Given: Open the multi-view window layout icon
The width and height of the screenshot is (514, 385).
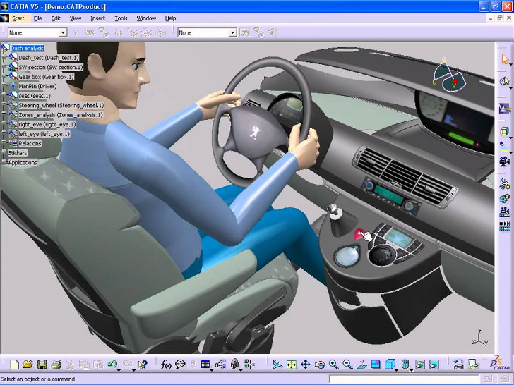Looking at the screenshot, I should point(376,364).
